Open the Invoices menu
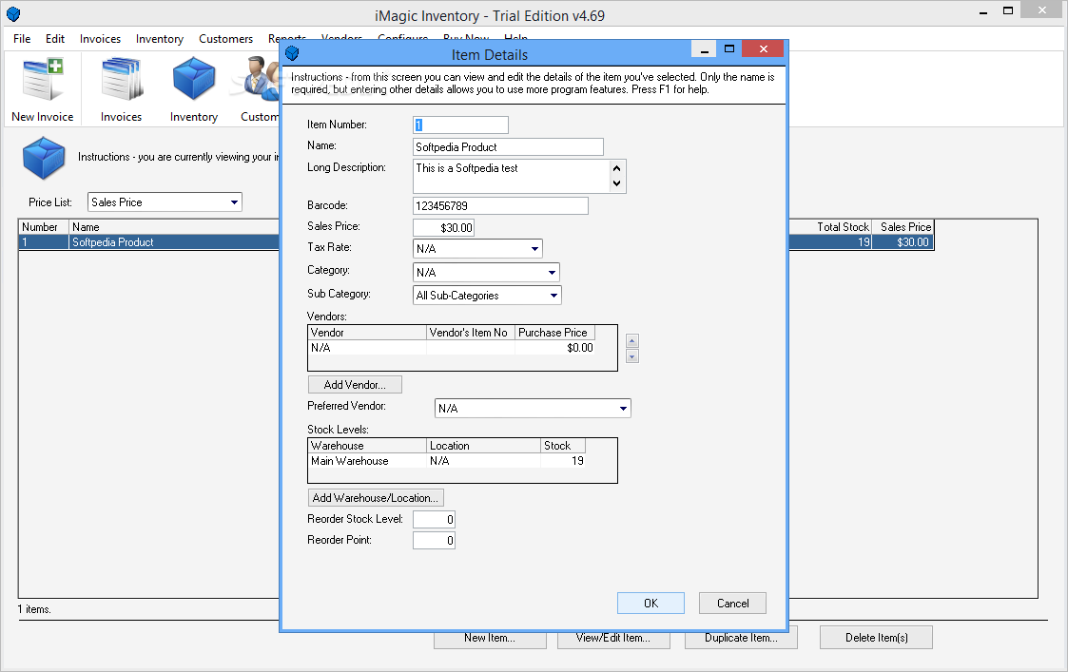This screenshot has width=1068, height=672. pyautogui.click(x=100, y=39)
